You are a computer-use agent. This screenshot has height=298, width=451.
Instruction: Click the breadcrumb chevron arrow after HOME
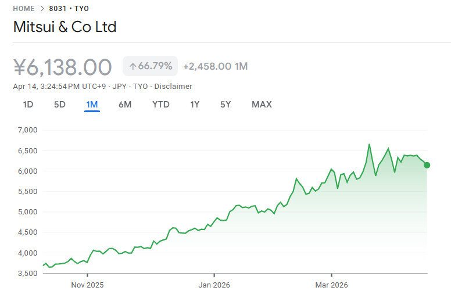[41, 9]
